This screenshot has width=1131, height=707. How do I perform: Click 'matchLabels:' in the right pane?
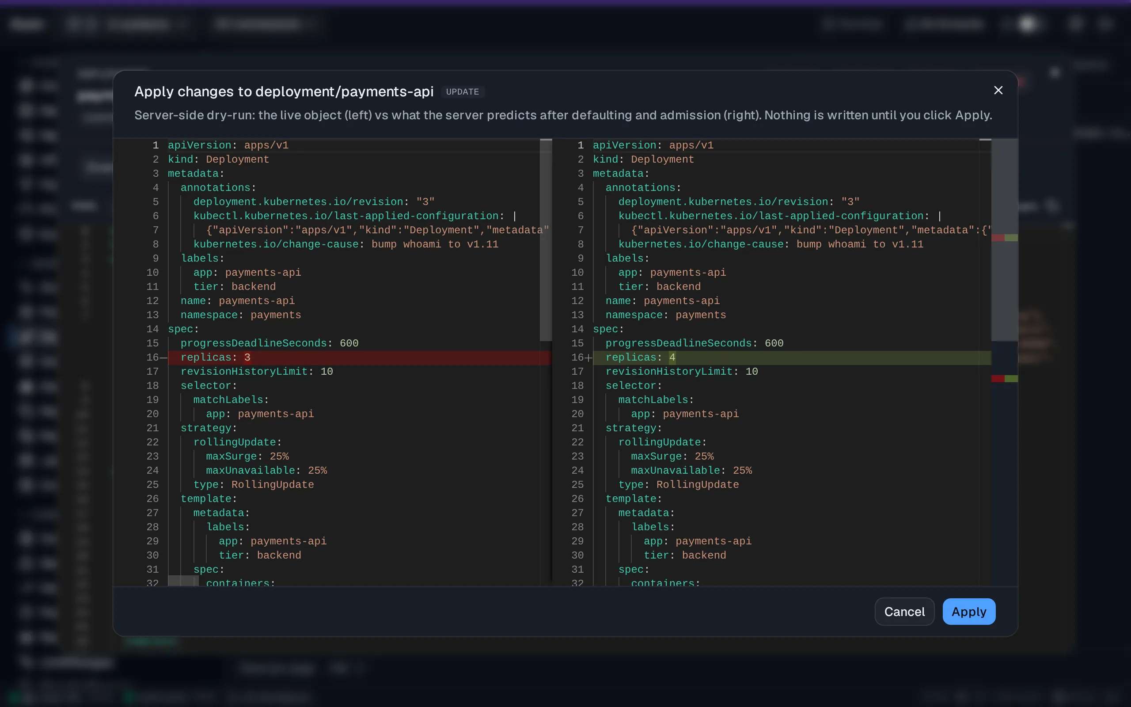[x=656, y=400]
